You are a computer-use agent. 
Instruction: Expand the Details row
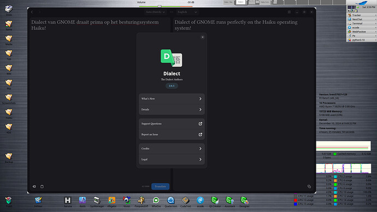(172, 110)
